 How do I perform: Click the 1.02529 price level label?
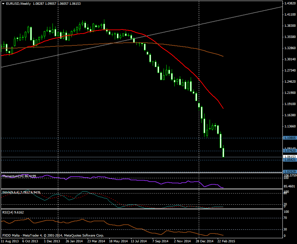(289, 171)
